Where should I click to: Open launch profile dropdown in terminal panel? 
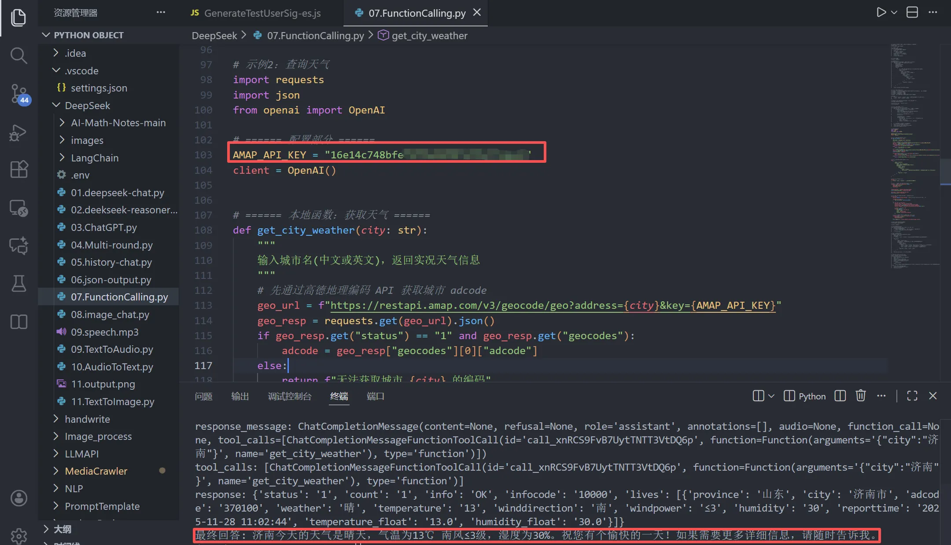point(771,396)
